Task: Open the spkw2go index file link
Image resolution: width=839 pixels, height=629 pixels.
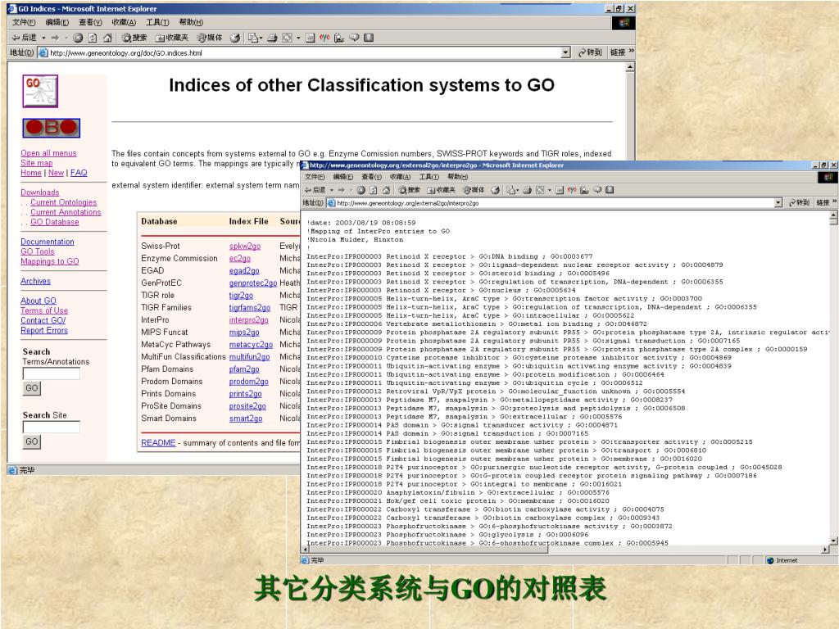Action: point(245,246)
